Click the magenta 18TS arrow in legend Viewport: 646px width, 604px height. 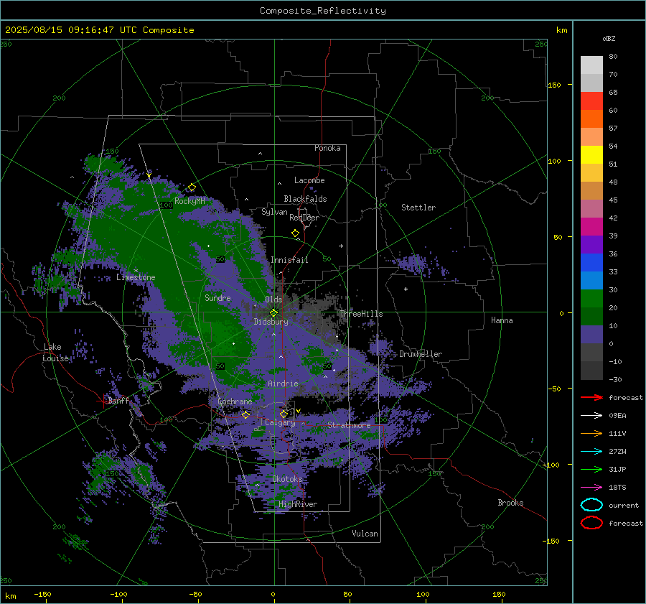pyautogui.click(x=591, y=488)
